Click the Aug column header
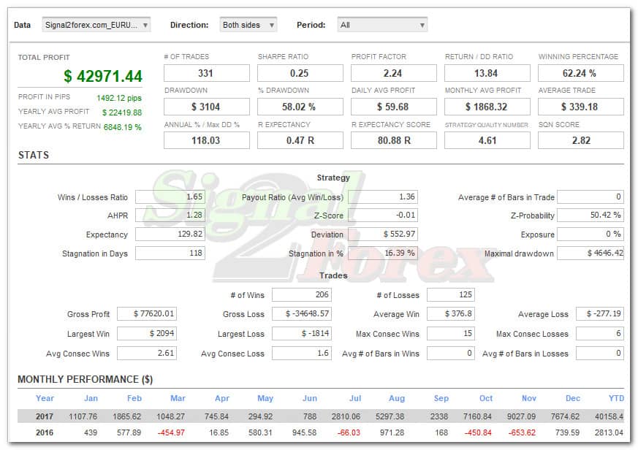 397,398
